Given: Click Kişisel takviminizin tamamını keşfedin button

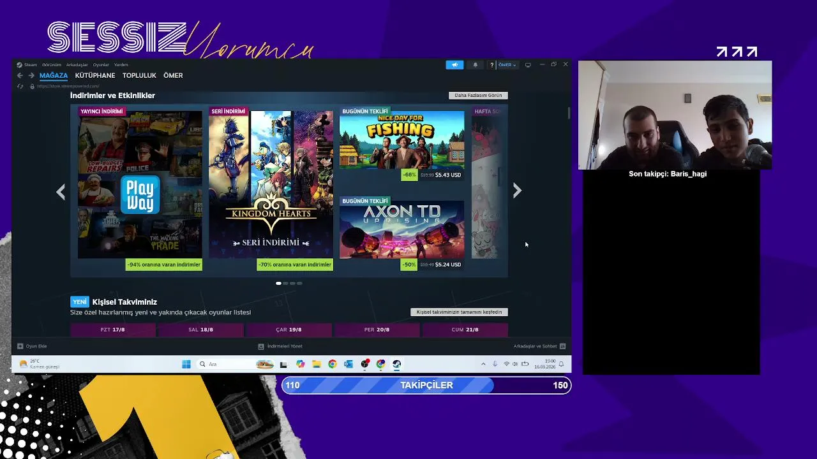Looking at the screenshot, I should click(x=459, y=312).
